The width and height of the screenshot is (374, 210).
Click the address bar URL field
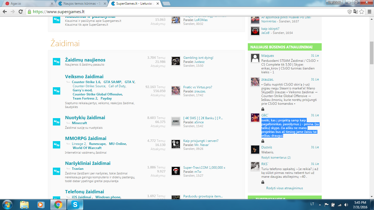(x=186, y=12)
